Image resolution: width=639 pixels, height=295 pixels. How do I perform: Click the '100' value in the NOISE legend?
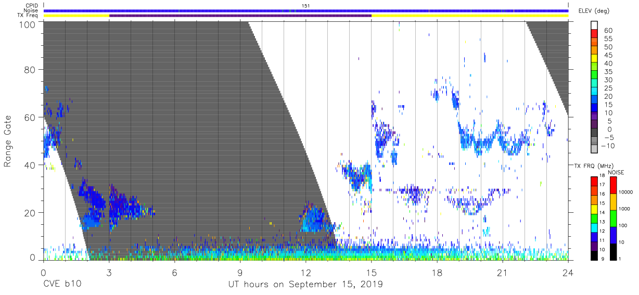coord(623,225)
